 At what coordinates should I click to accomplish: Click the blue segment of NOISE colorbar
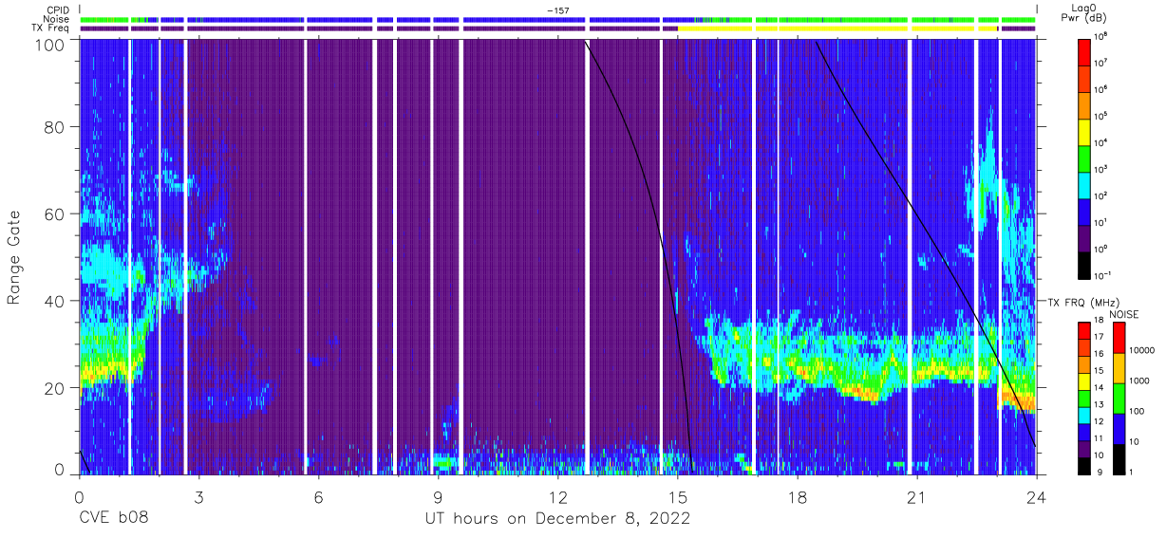pos(1118,429)
